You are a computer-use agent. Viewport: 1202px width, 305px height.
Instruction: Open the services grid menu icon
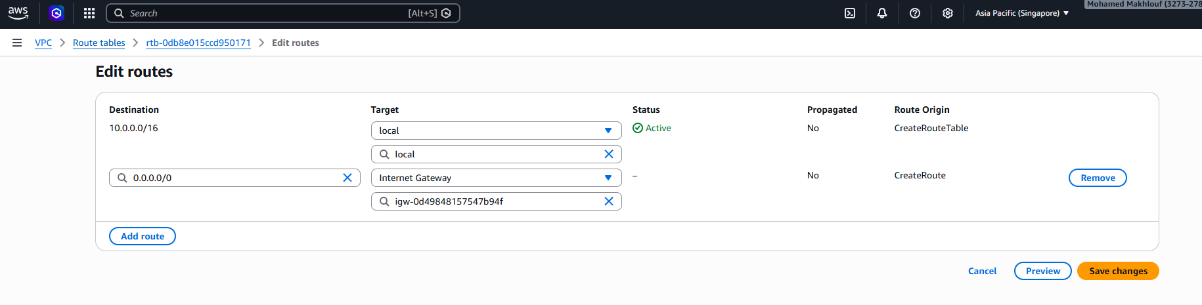pyautogui.click(x=89, y=13)
